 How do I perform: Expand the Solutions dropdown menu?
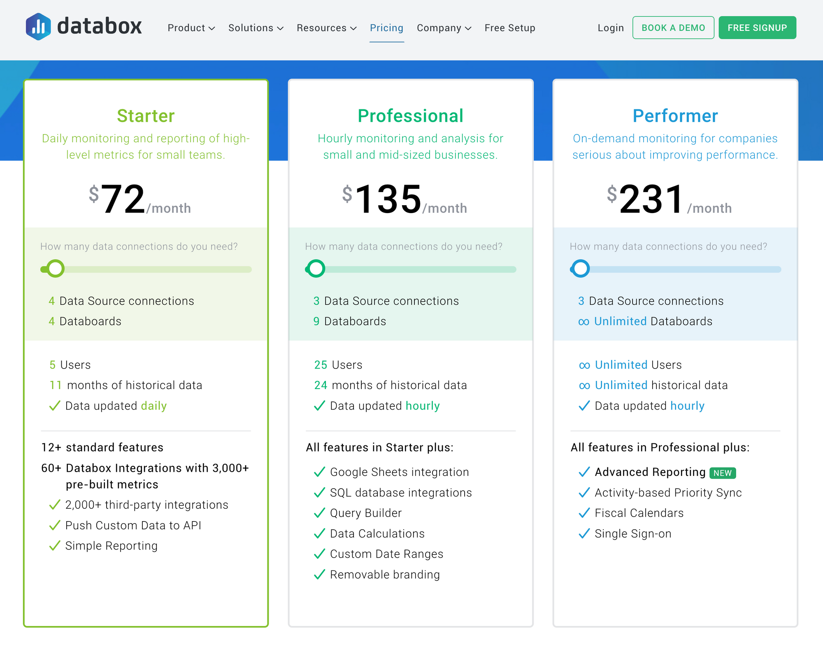point(256,28)
